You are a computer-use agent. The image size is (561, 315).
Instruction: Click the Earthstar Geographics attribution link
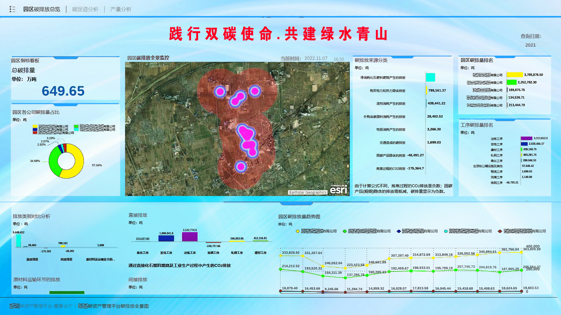click(307, 192)
